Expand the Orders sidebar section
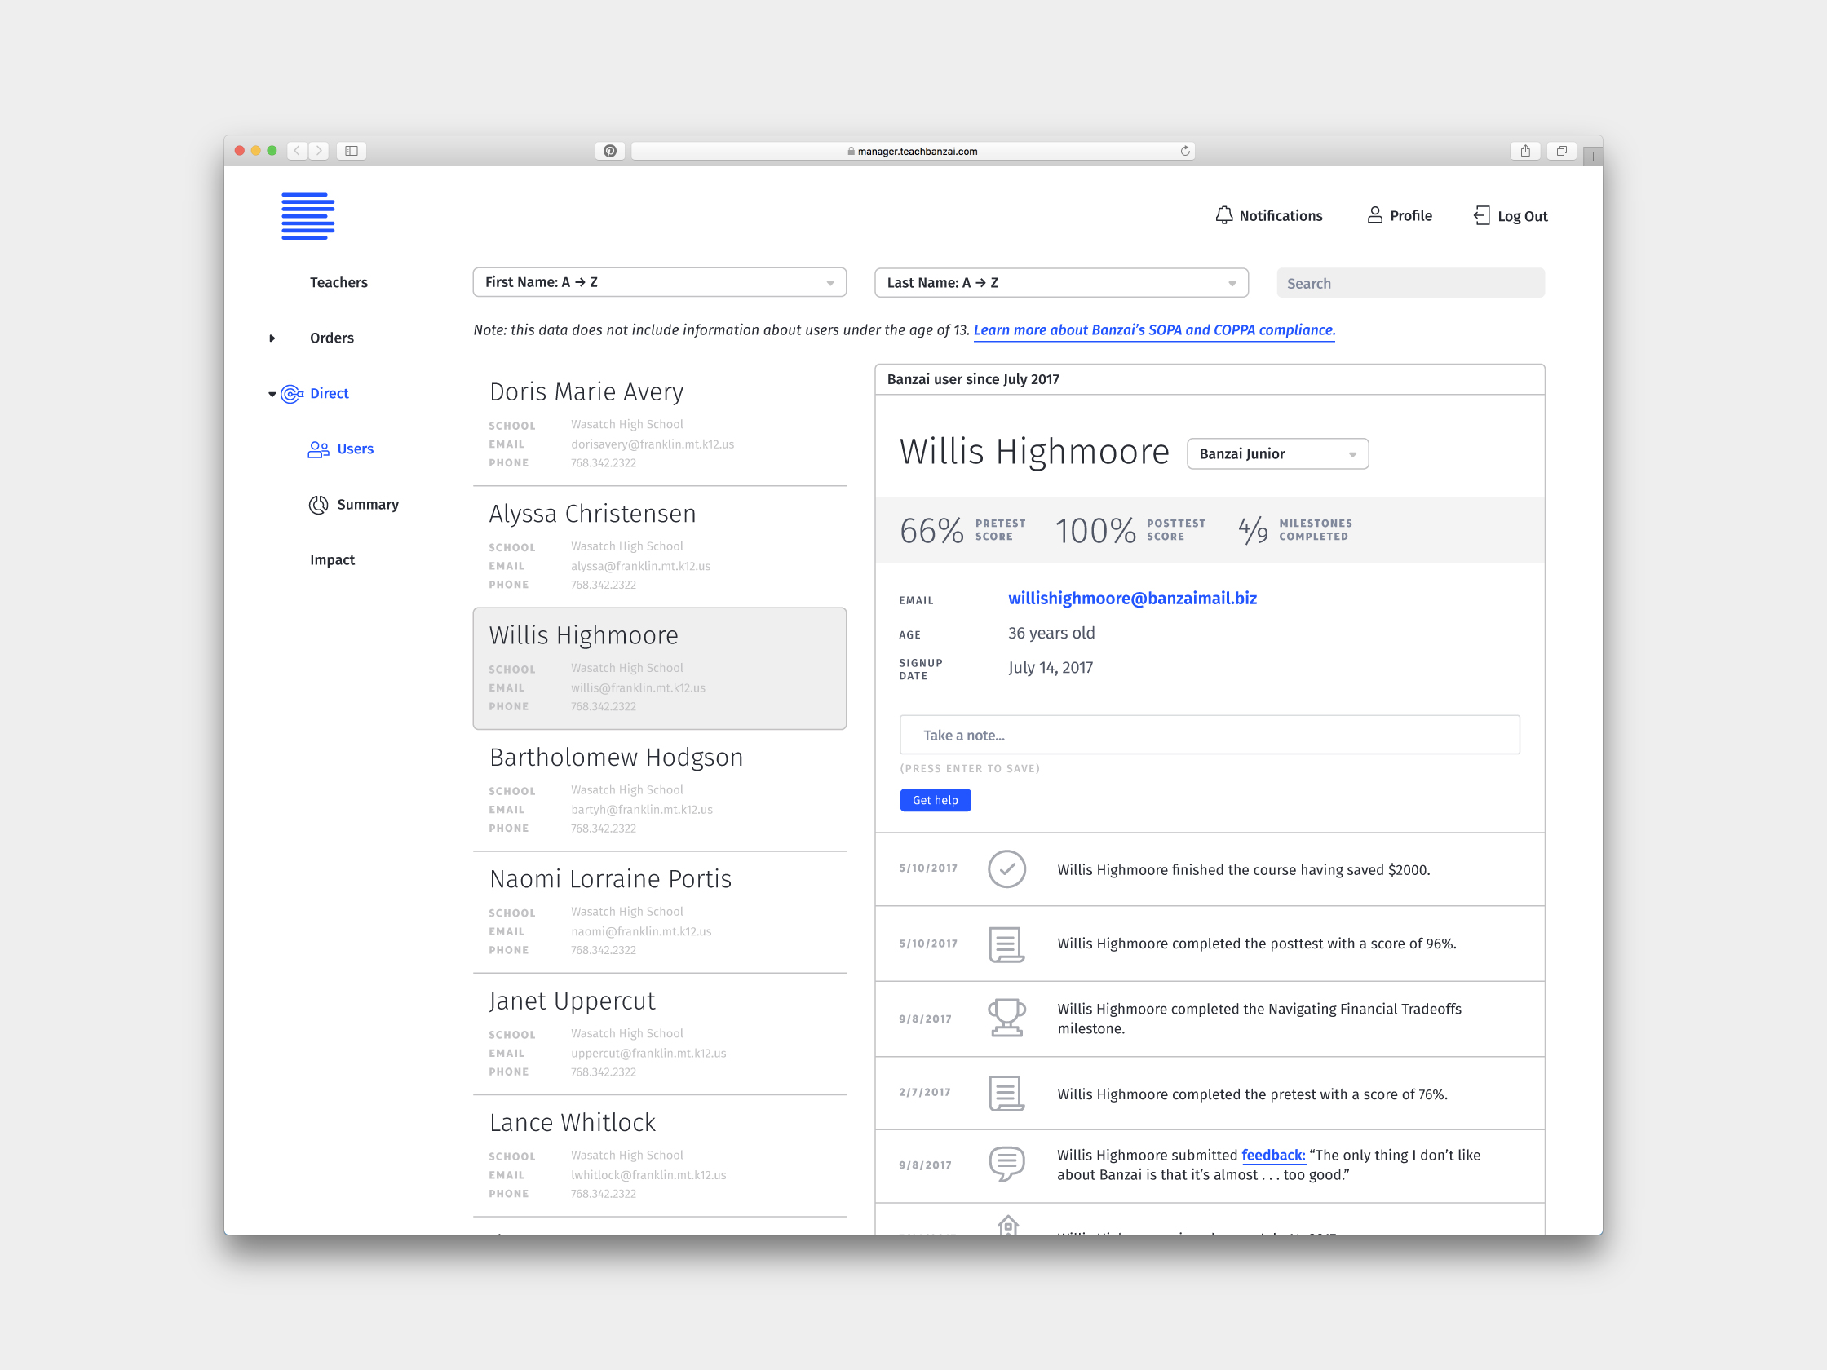Screen dimensions: 1827x1370 pos(272,338)
